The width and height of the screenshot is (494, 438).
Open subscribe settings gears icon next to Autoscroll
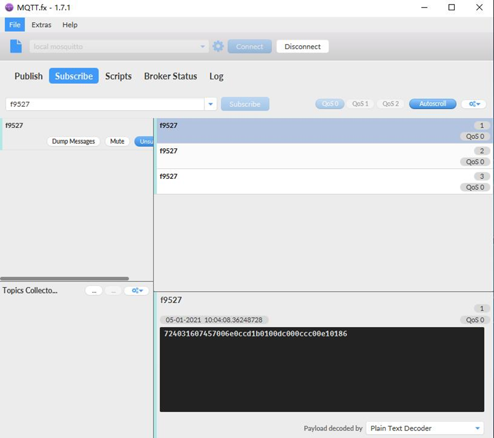(x=474, y=104)
